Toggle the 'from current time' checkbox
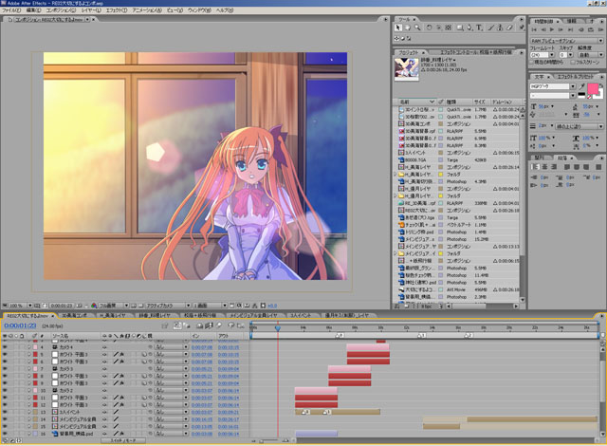This screenshot has width=607, height=446. tap(532, 62)
